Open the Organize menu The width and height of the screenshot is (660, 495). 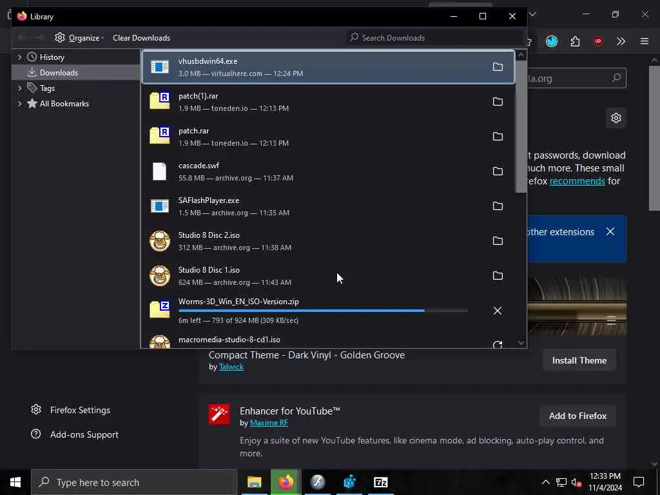79,38
